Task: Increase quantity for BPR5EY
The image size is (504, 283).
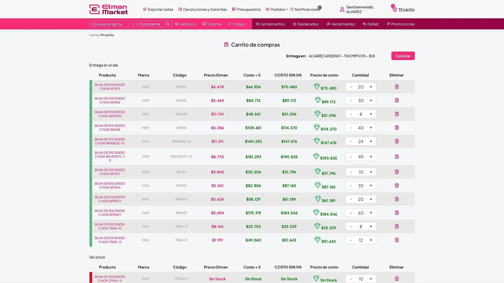Action: coord(371,199)
